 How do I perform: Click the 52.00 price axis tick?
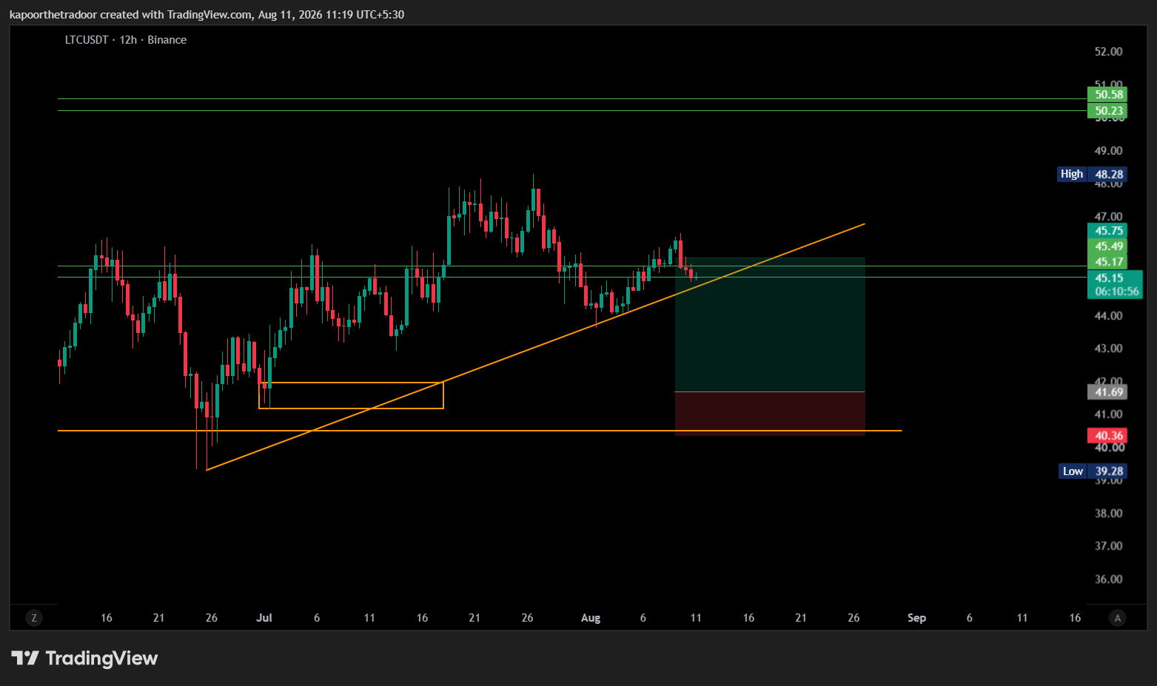(1108, 52)
